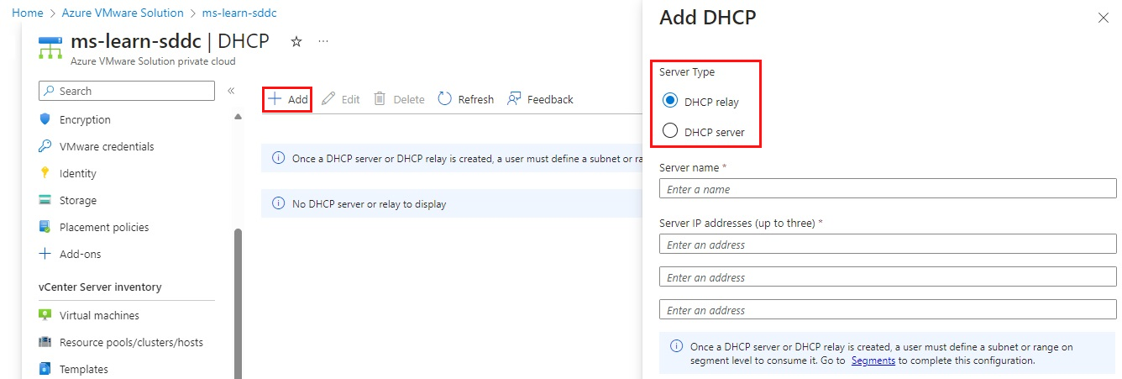Go to the Home breadcrumb link
Screen dimensions: 1122x379
[28, 13]
